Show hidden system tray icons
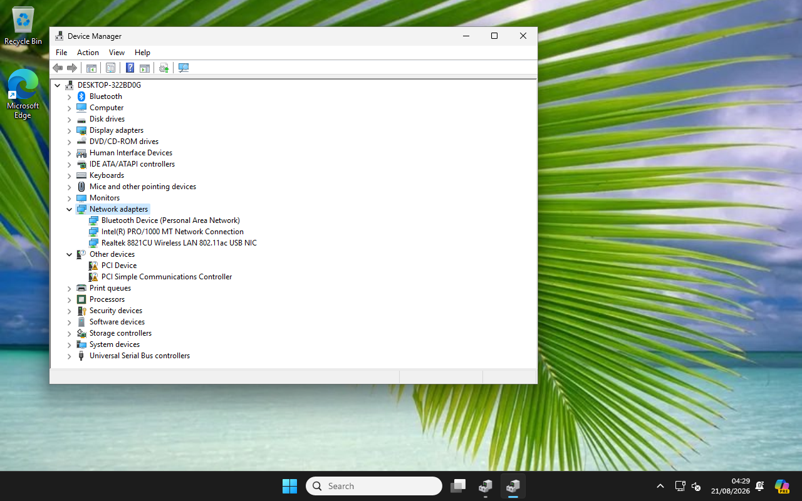 (x=660, y=486)
